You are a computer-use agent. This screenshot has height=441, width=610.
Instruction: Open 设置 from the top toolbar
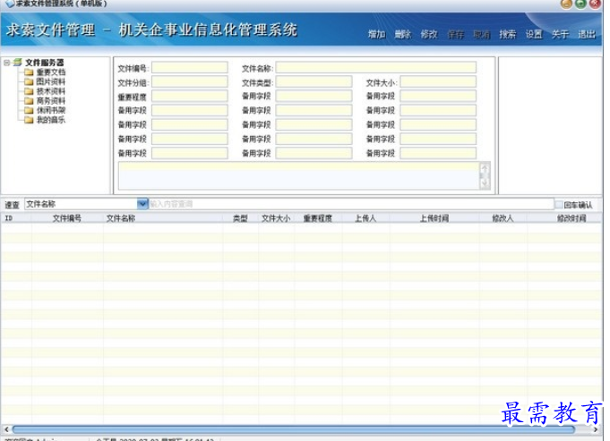point(534,35)
